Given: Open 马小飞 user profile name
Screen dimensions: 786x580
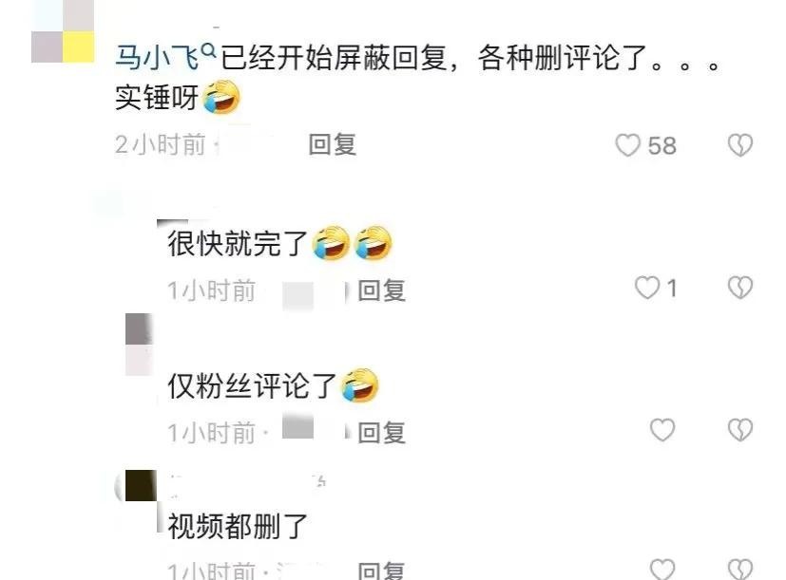Looking at the screenshot, I should tap(158, 58).
